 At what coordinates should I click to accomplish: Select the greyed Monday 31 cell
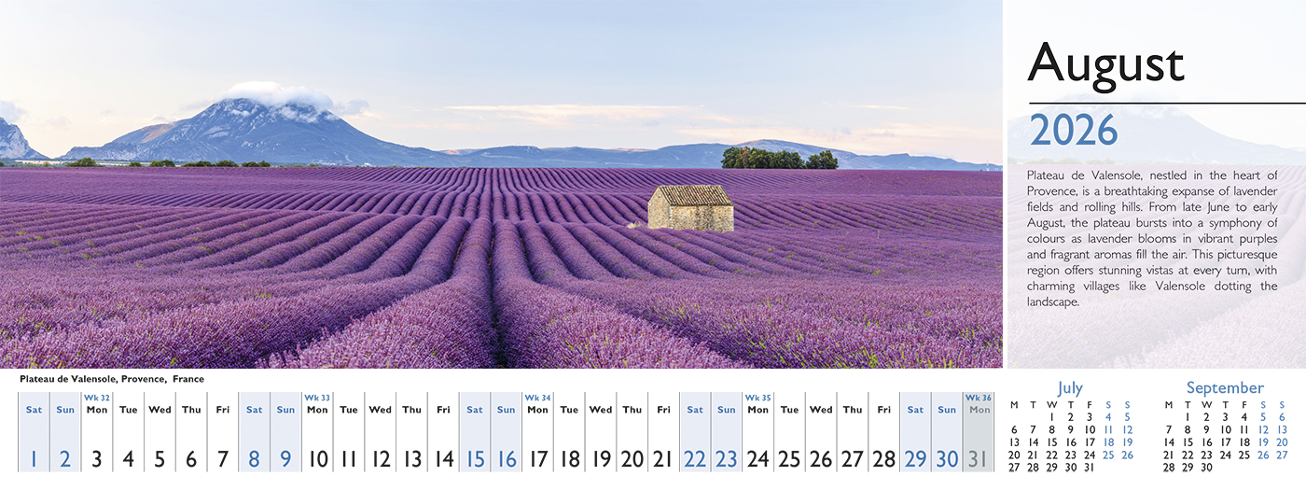[x=979, y=431]
